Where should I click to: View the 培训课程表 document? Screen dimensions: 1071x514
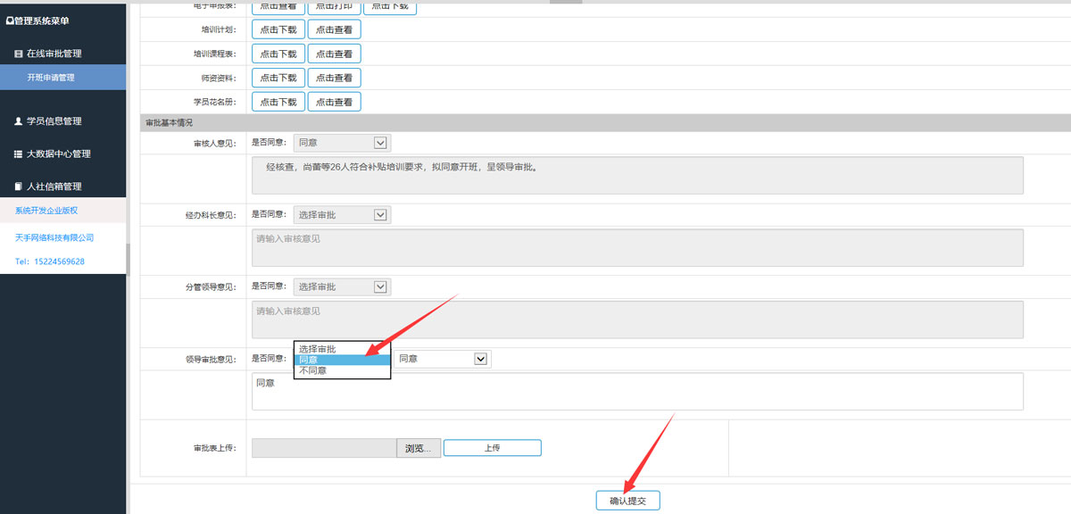[x=334, y=54]
